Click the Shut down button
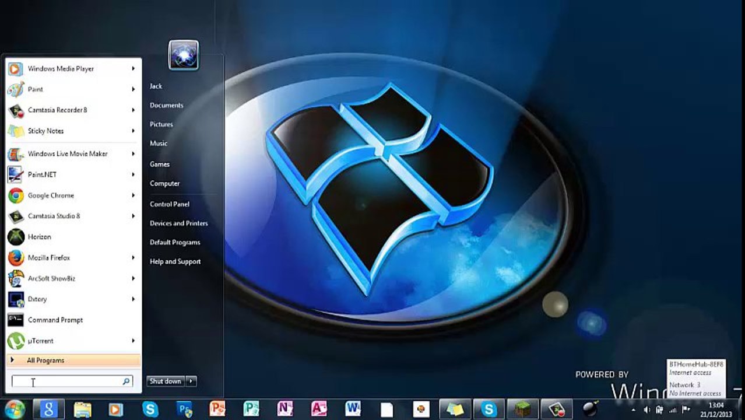Viewport: 745px width, 420px height. (x=166, y=381)
